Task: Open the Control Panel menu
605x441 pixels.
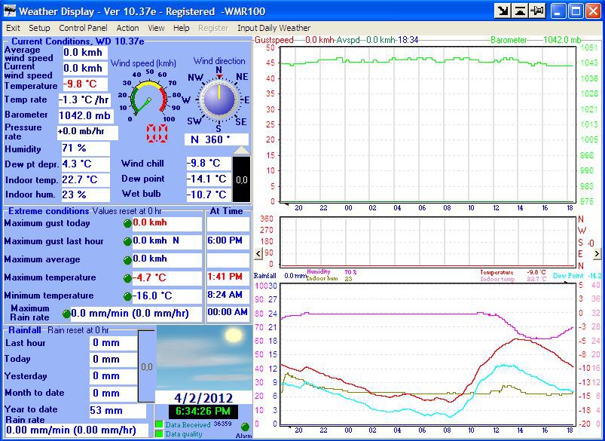Action: [84, 28]
